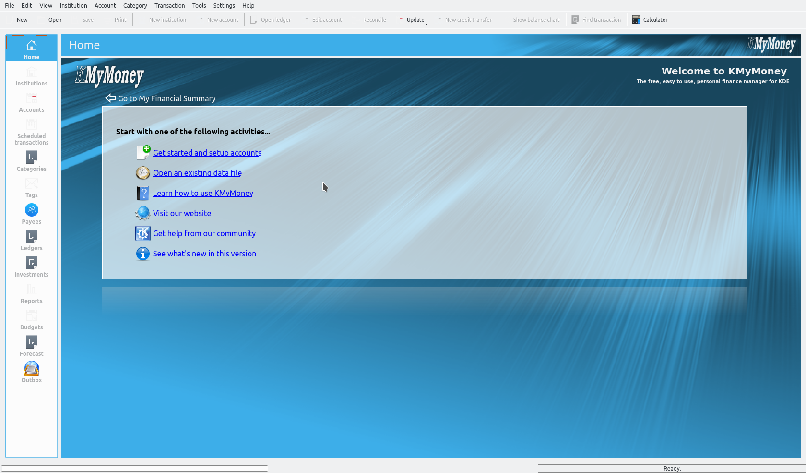Open the Outbox view in sidebar

[32, 373]
